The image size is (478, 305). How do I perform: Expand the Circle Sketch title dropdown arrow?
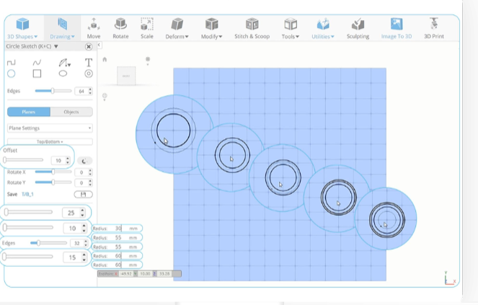click(x=56, y=46)
